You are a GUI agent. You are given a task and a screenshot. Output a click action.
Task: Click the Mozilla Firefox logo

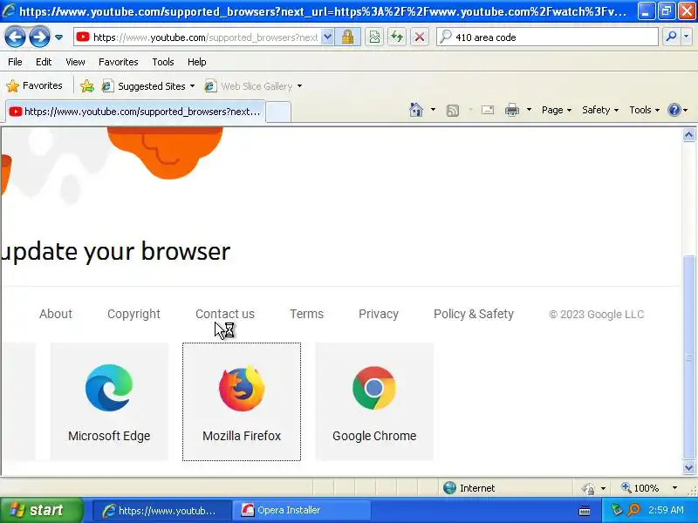pos(242,388)
